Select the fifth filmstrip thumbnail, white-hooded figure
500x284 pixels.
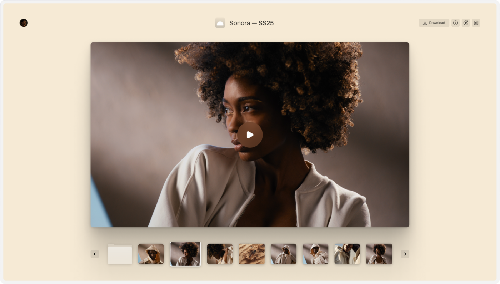pos(284,254)
